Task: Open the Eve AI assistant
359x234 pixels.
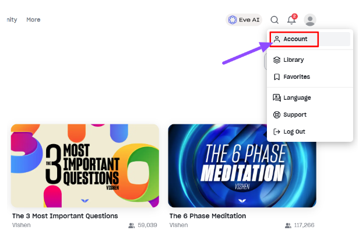Action: [244, 20]
